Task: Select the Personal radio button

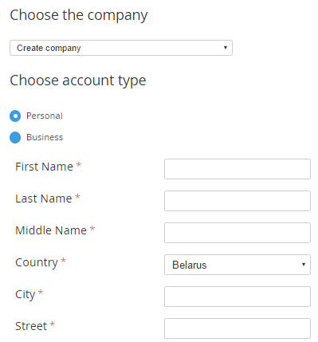Action: coord(15,116)
